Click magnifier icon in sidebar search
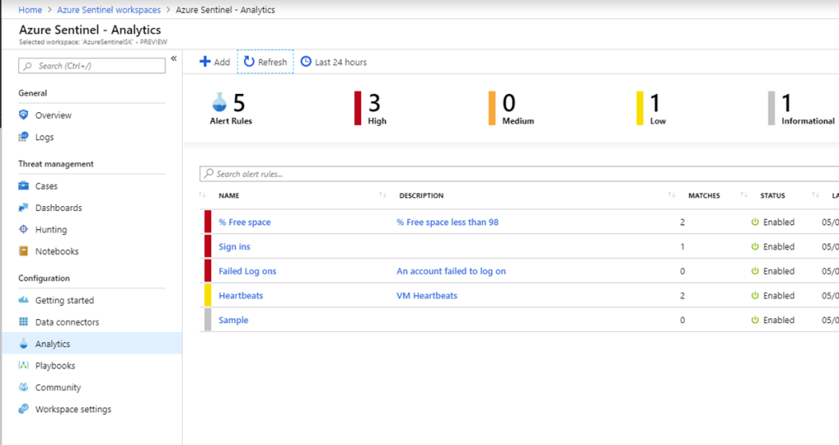The image size is (839, 445). click(x=28, y=65)
